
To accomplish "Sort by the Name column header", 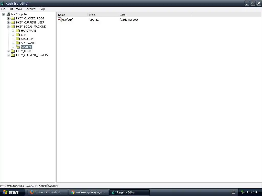I will (x=72, y=15).
